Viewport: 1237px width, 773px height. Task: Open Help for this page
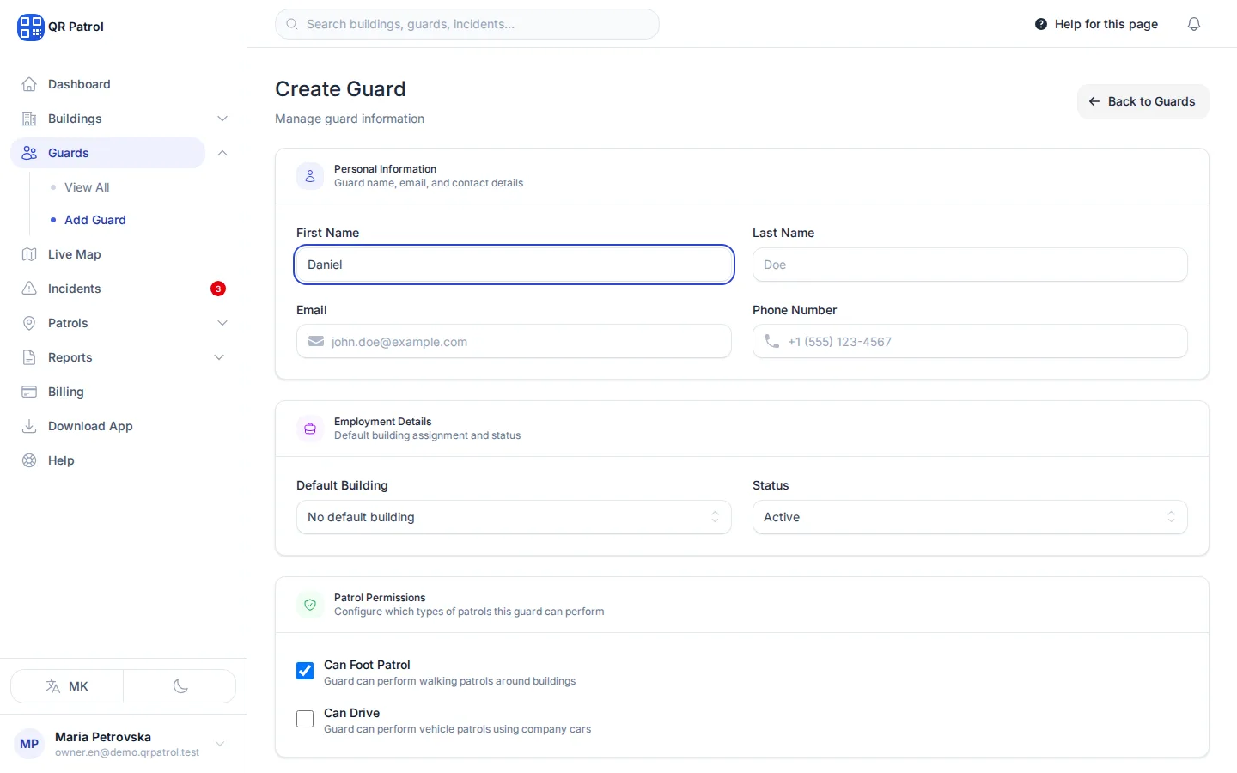pyautogui.click(x=1096, y=24)
